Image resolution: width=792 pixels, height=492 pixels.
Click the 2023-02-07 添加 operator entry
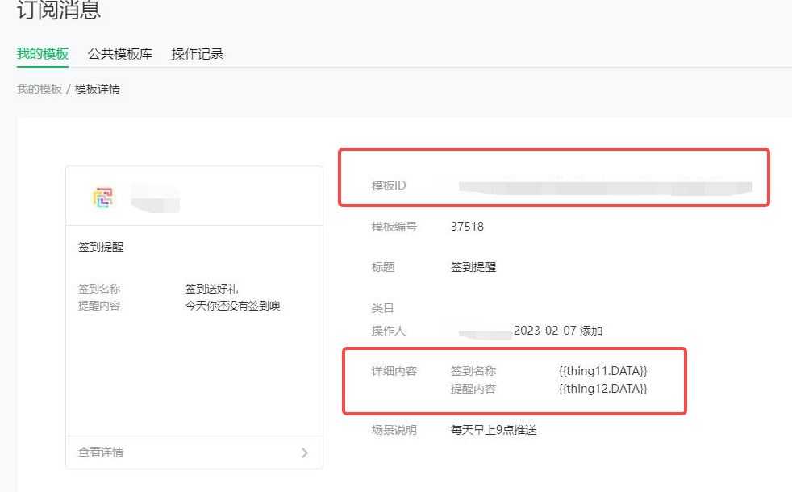click(x=557, y=331)
